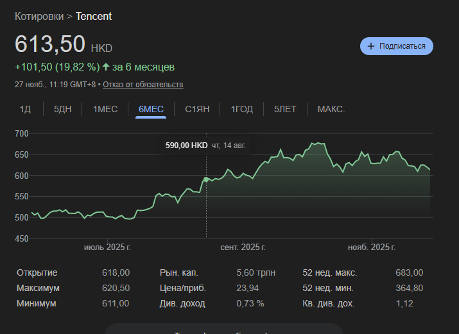Viewport: 459px width, 334px height.
Task: Click the сент. 2025 г. axis label
Action: pyautogui.click(x=243, y=247)
